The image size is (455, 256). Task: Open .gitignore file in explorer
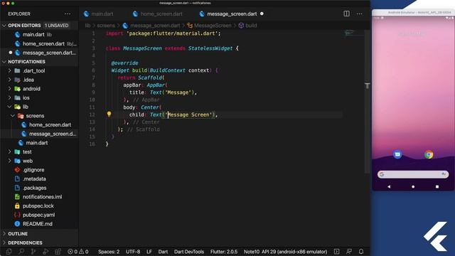point(33,170)
